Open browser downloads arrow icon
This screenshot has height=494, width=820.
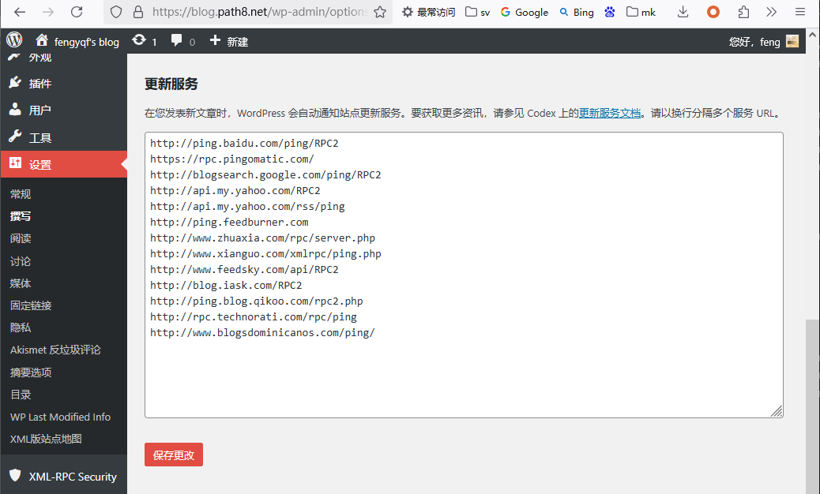(683, 12)
